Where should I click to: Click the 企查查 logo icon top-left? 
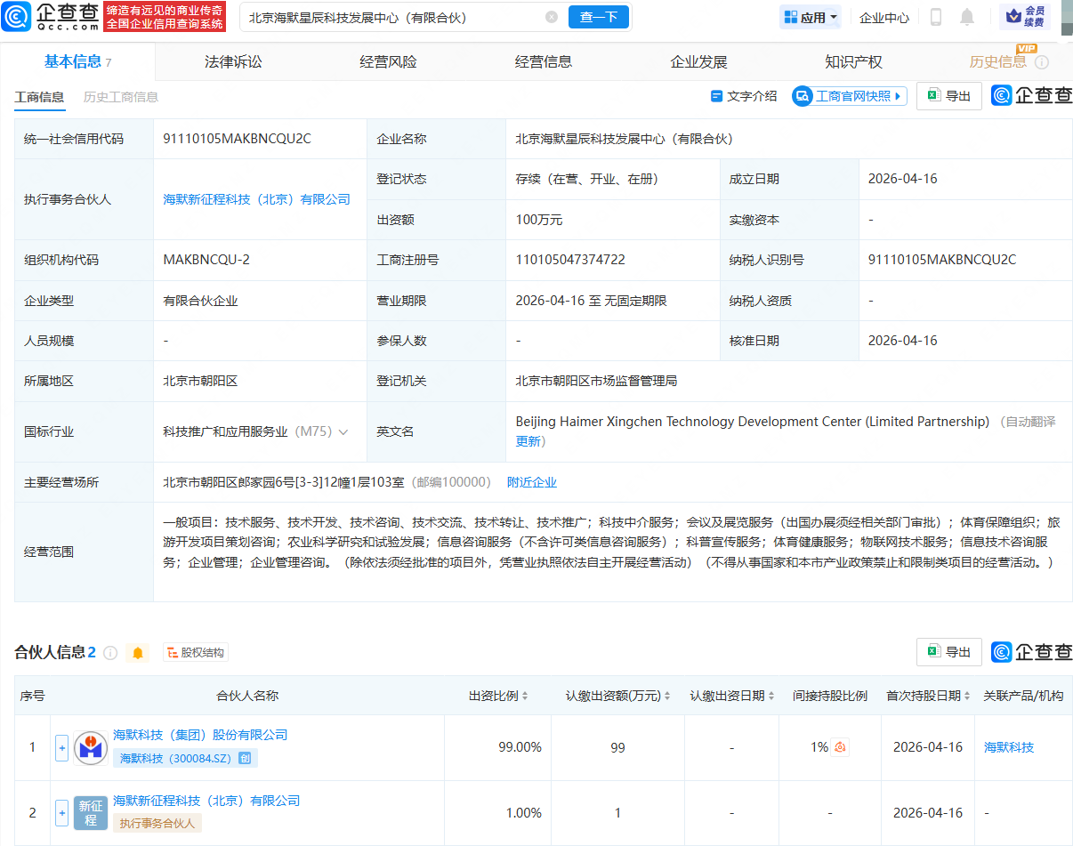click(20, 17)
